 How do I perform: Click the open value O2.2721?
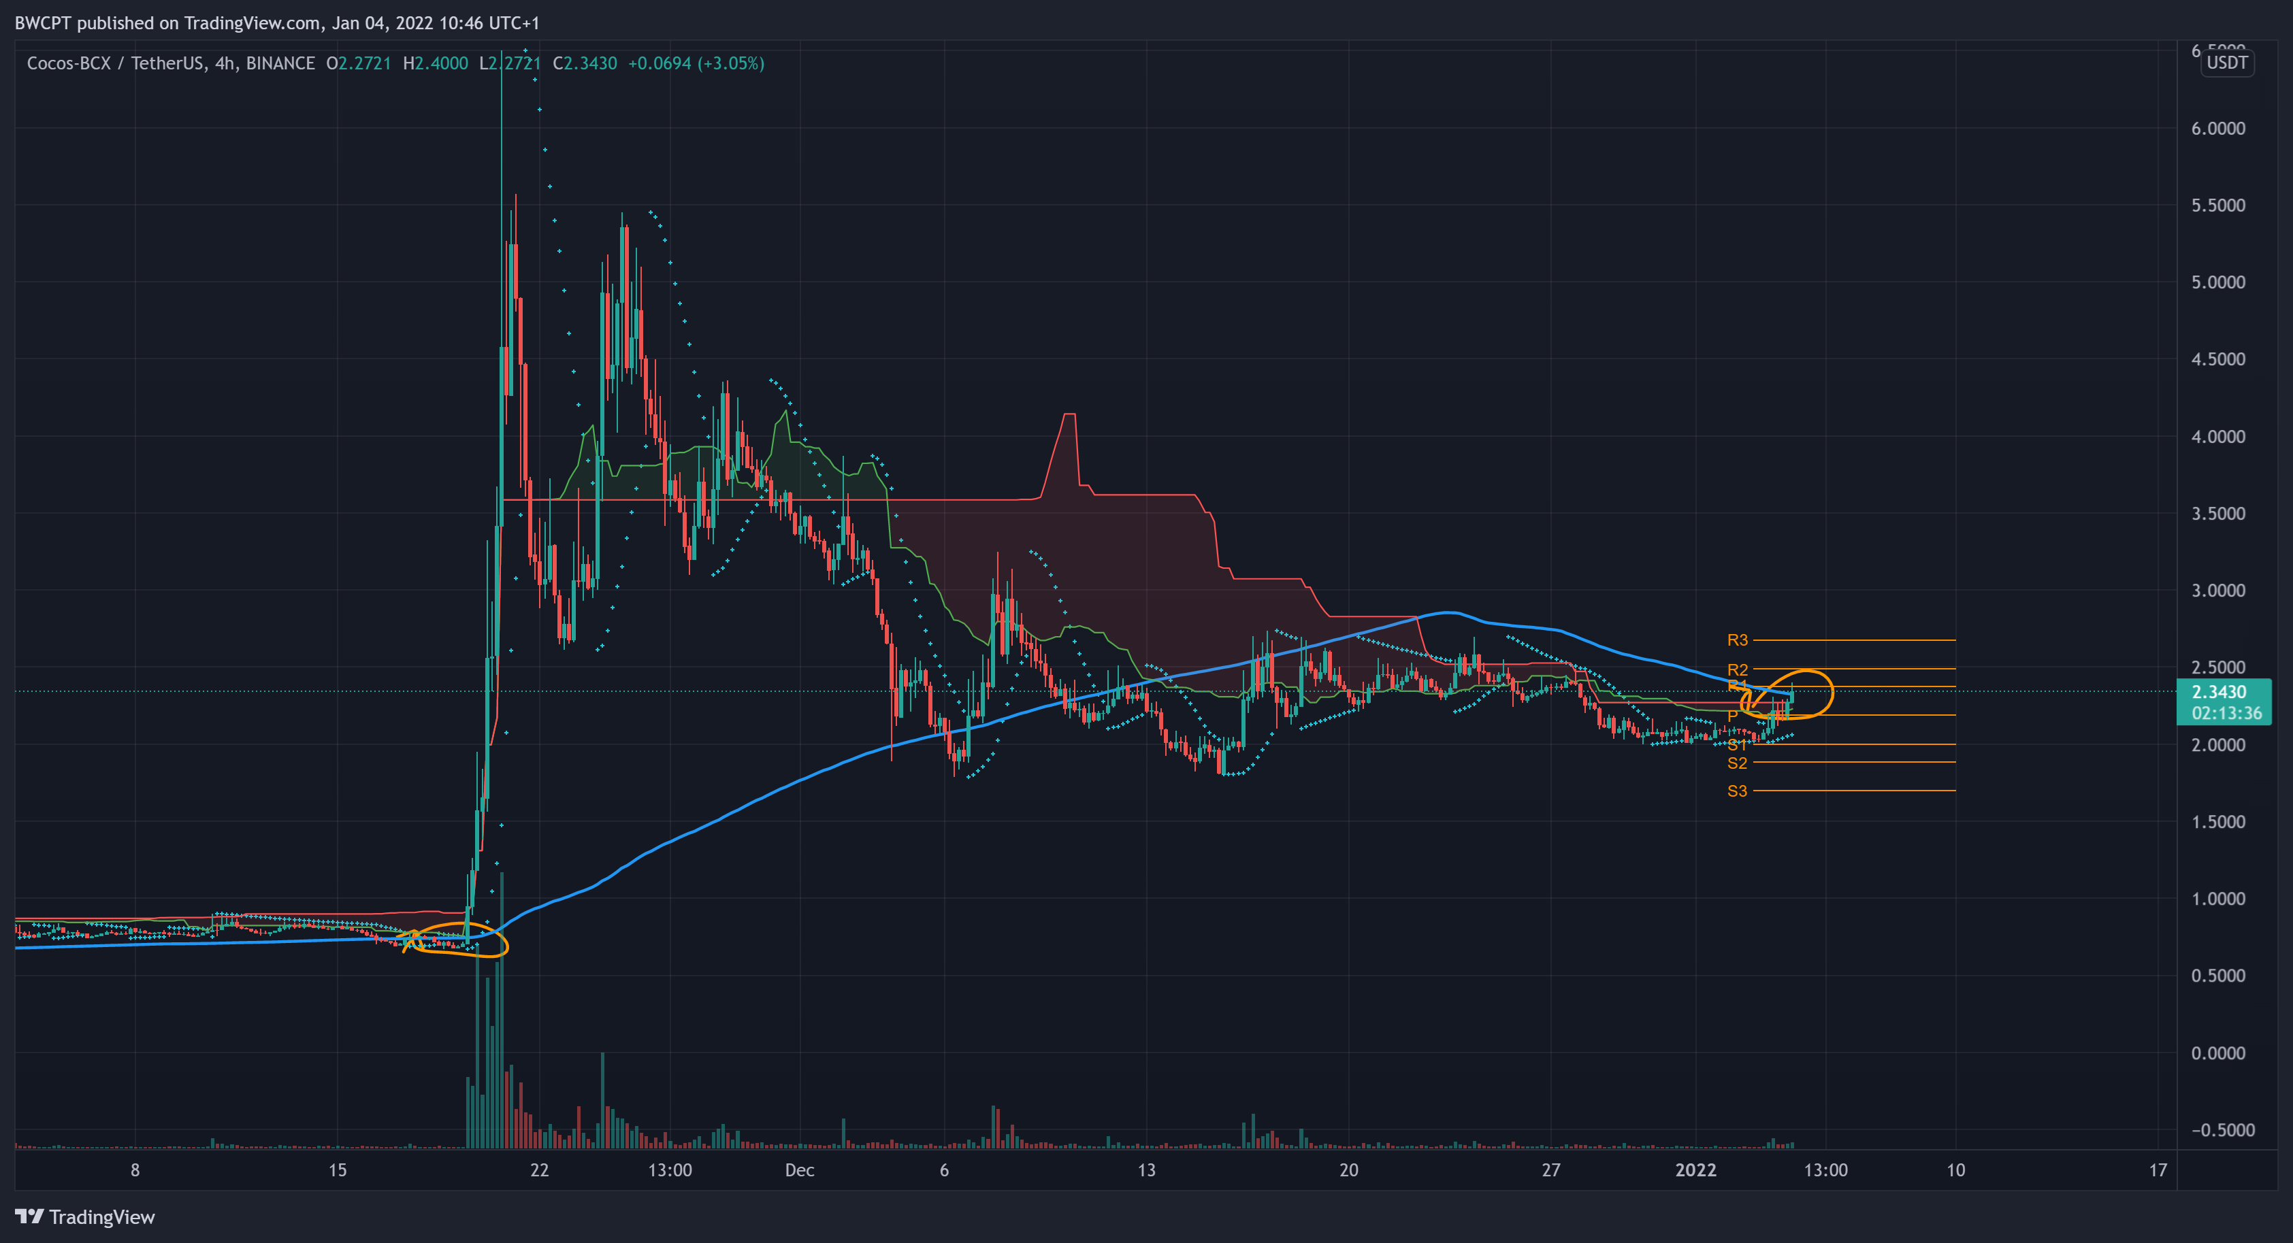click(x=359, y=63)
